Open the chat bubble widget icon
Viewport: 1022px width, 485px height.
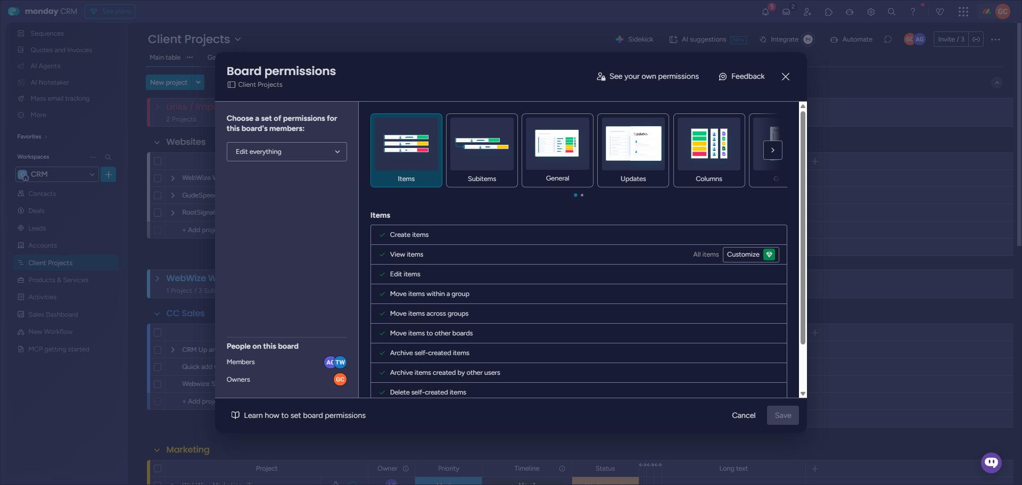pyautogui.click(x=991, y=462)
